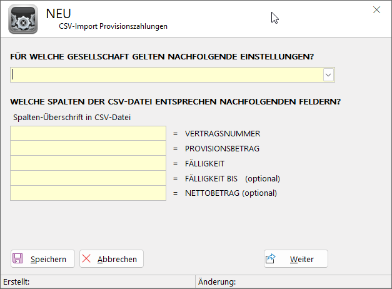The image size is (392, 289).
Task: Continue with the Weiter button label
Action: [302, 259]
